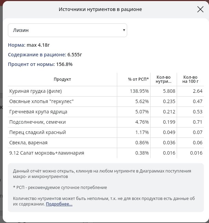
Task: Click the % от РСП column header
Action: [138, 79]
